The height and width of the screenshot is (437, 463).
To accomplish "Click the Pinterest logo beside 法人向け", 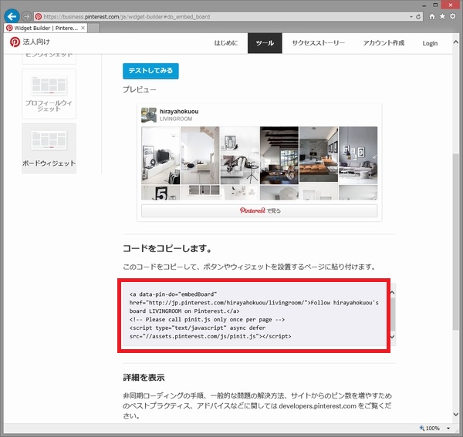I will coord(15,43).
